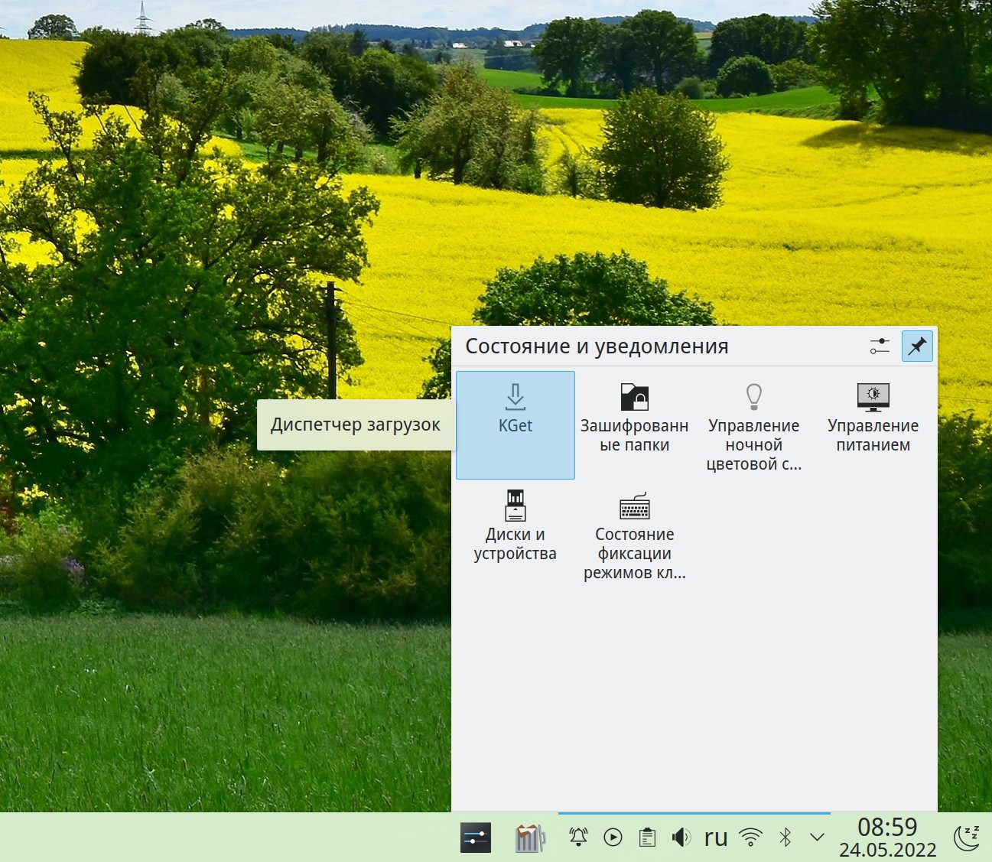Open Bluetooth tray icon

click(785, 838)
